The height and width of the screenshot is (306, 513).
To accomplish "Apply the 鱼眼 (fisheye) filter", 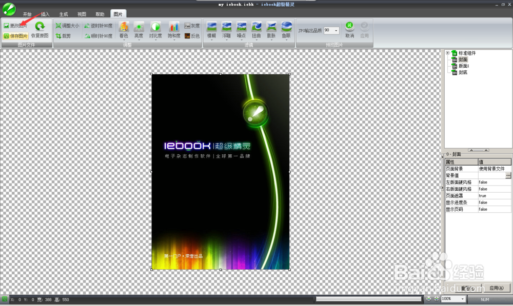I will pyautogui.click(x=286, y=30).
